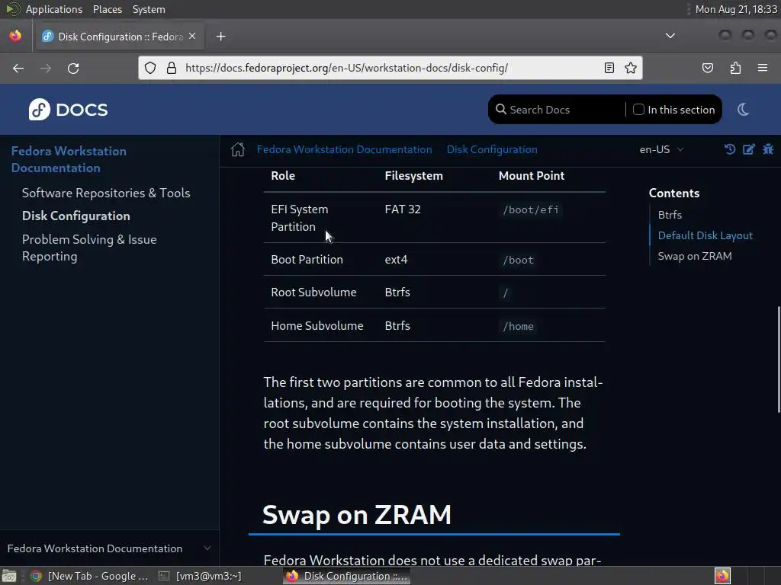The image size is (781, 585).
Task: Open Software Repositories & Tools page
Action: (106, 193)
